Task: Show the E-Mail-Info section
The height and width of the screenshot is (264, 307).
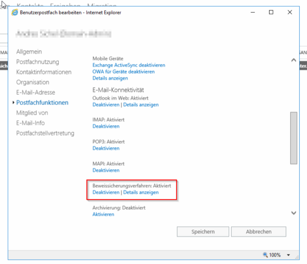Action: tap(31, 123)
